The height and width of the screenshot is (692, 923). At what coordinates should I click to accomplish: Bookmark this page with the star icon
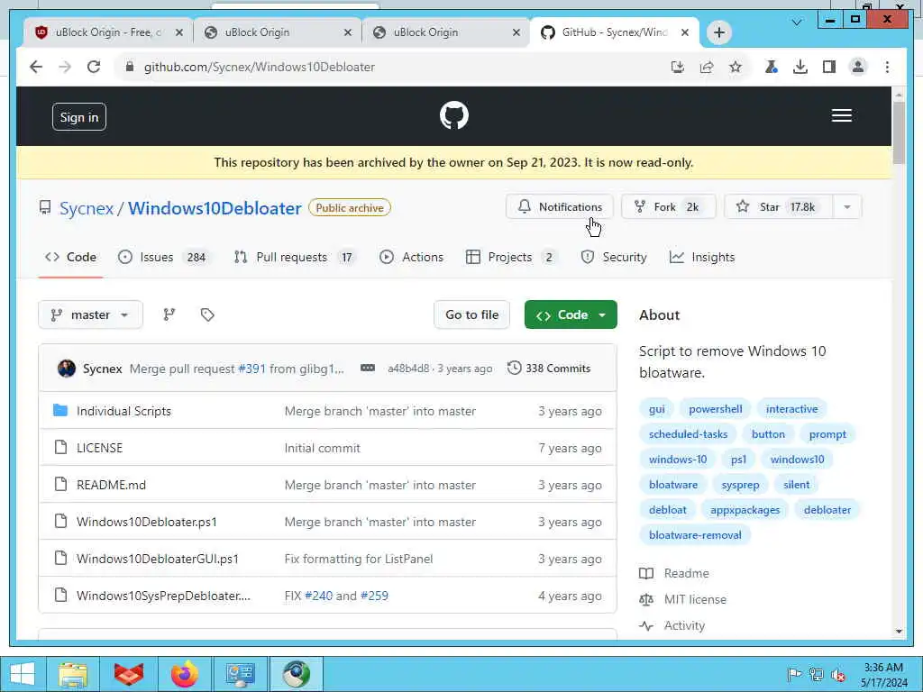[x=736, y=67]
